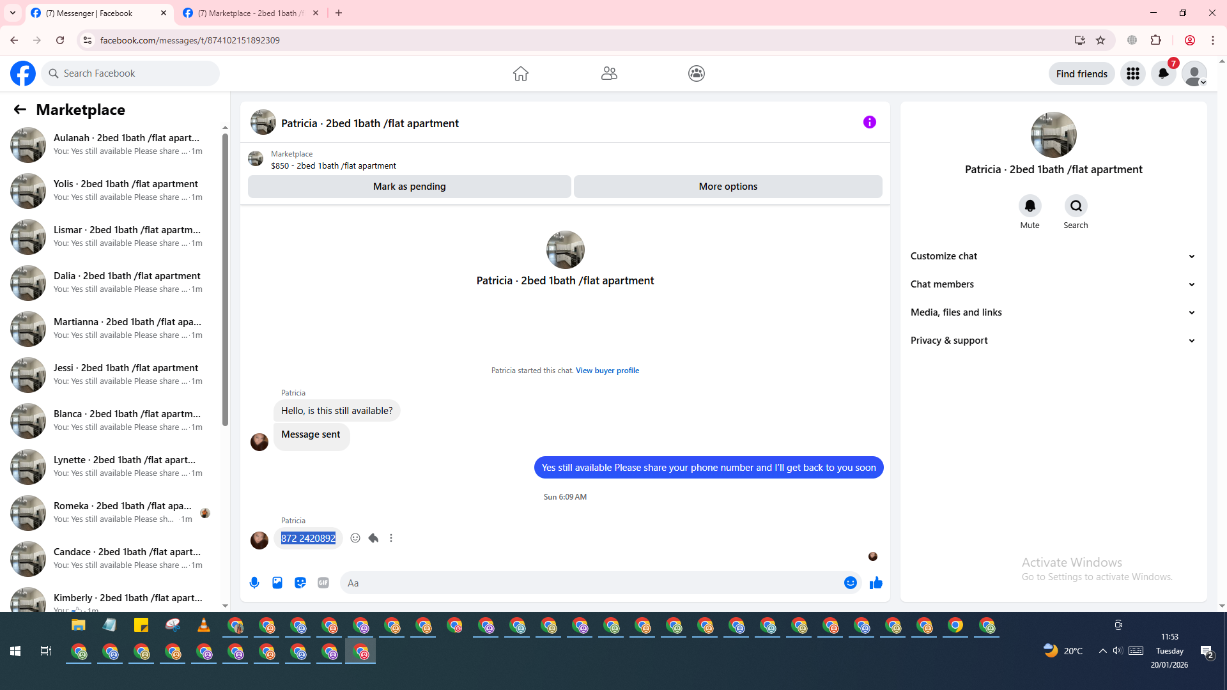Open Windows Start menu
The width and height of the screenshot is (1227, 690).
coord(15,651)
